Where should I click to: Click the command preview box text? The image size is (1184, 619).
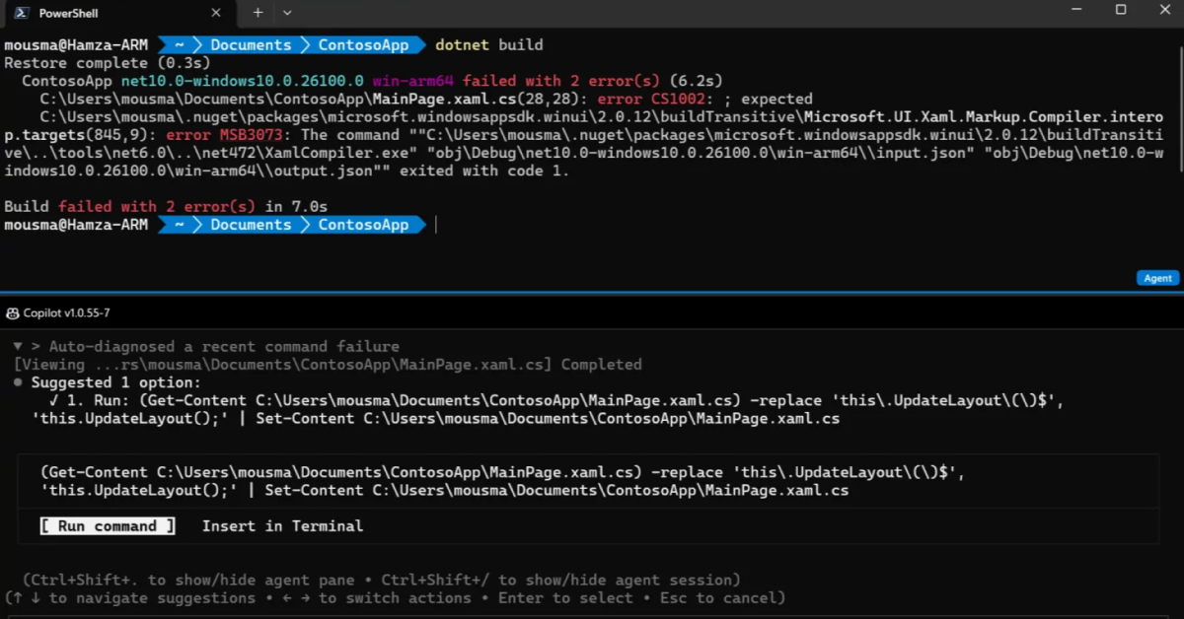point(502,481)
